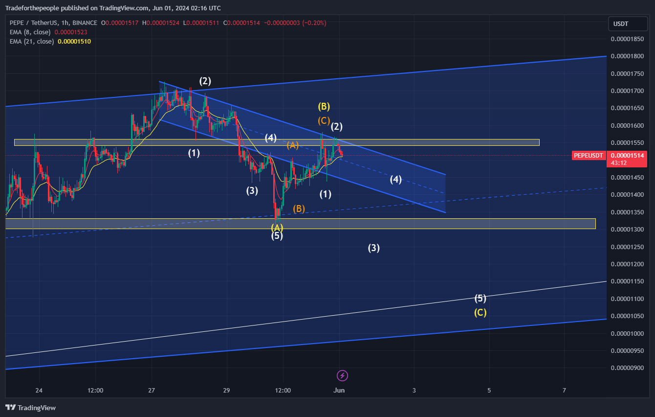Click the current price tag 0.00001514
Viewport: 655px width, 417px height.
coord(627,155)
